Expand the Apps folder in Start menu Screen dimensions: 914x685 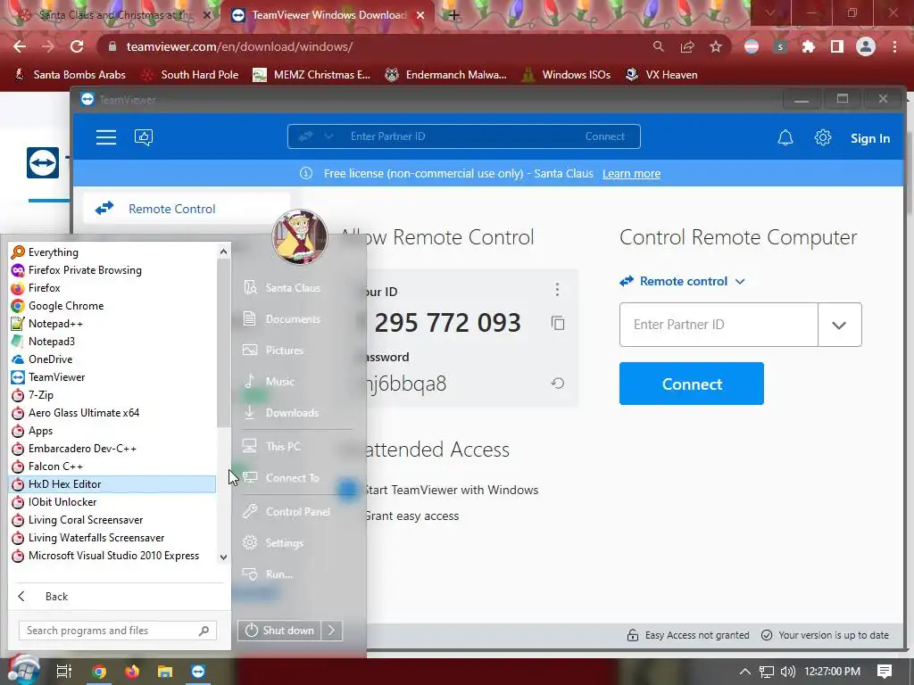pyautogui.click(x=112, y=431)
